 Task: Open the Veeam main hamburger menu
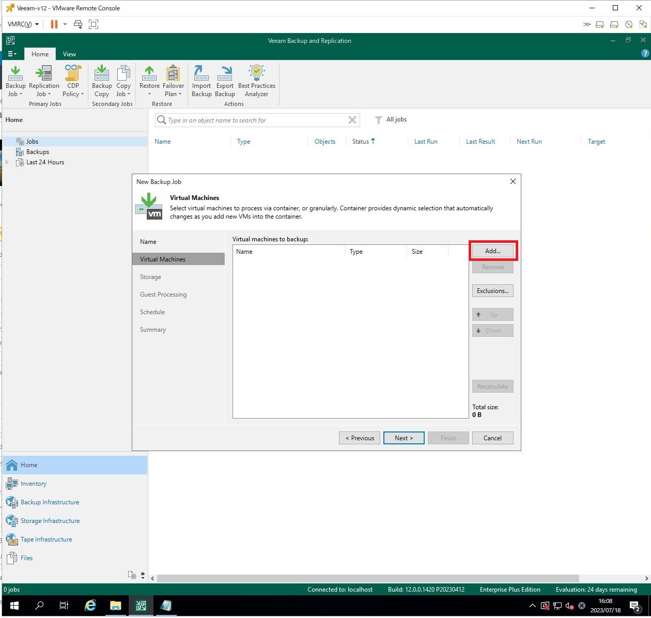12,54
